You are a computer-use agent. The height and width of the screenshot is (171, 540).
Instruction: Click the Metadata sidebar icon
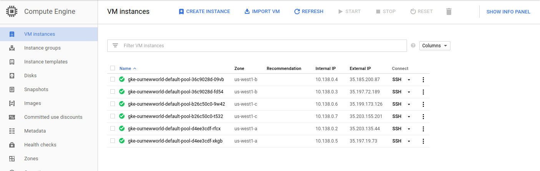pyautogui.click(x=12, y=131)
